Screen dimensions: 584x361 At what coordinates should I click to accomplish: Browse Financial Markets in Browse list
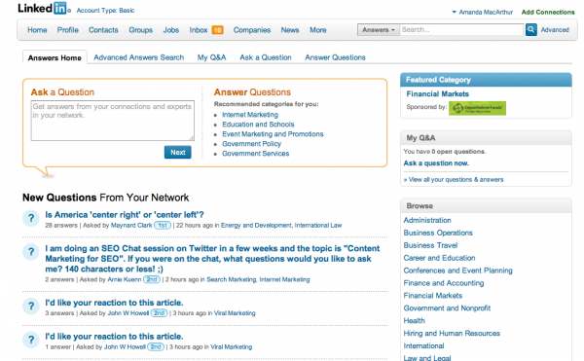click(x=433, y=296)
